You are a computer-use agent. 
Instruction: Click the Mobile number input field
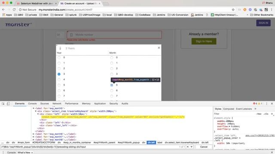(x=114, y=35)
